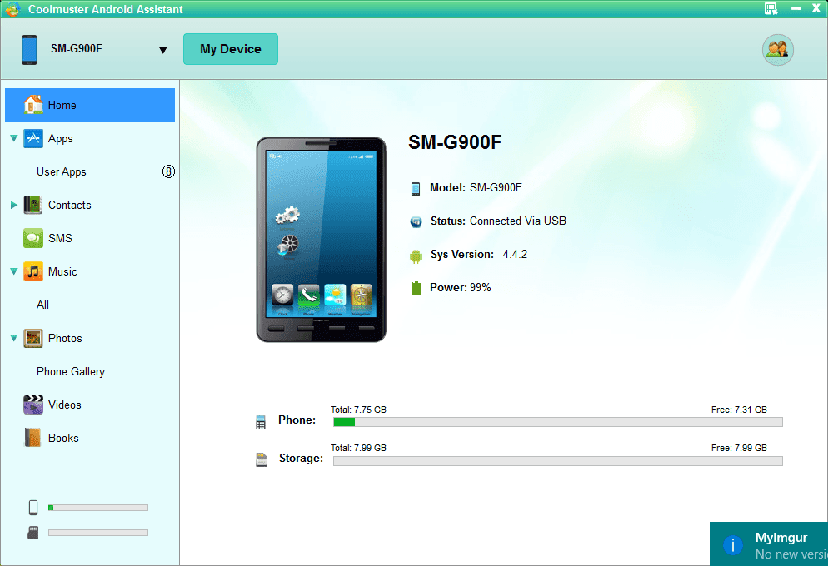Click the Contacts address book icon
This screenshot has height=566, width=828.
(x=33, y=205)
